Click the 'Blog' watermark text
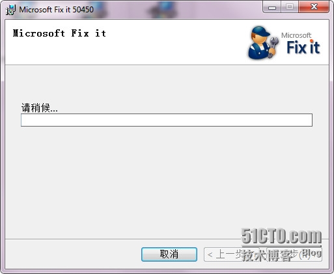The image size is (334, 274). (312, 252)
